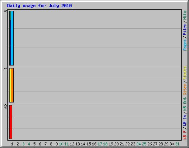
Task: Click green day 17 on the x-axis
Action: pyautogui.click(x=100, y=144)
